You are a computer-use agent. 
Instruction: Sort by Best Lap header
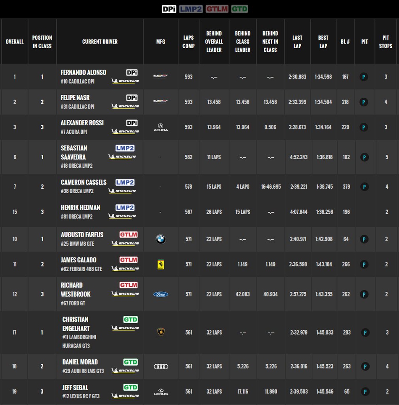point(323,42)
